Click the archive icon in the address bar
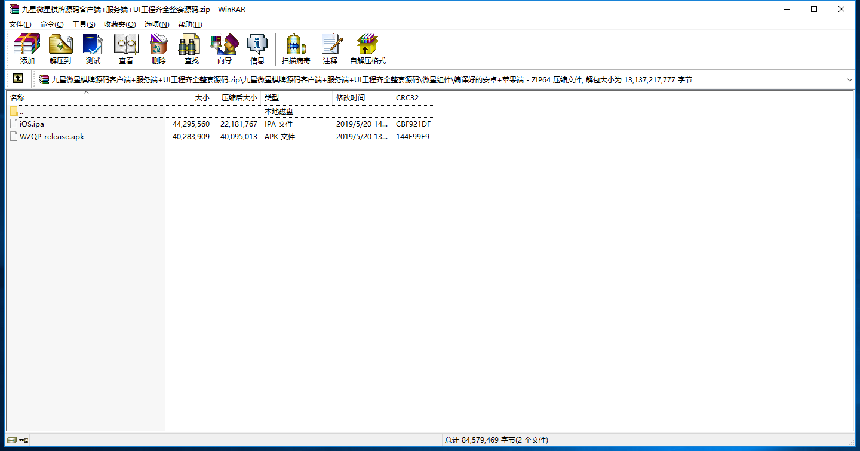 (44, 79)
